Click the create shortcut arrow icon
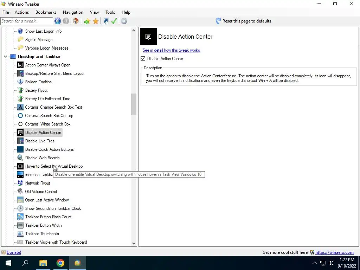The height and width of the screenshot is (270, 360). [x=105, y=21]
